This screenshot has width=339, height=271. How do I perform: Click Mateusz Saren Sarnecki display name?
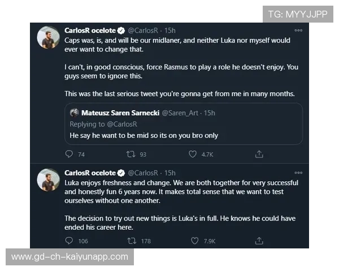point(120,113)
